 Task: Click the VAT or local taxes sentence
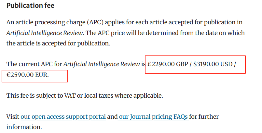coord(84,96)
